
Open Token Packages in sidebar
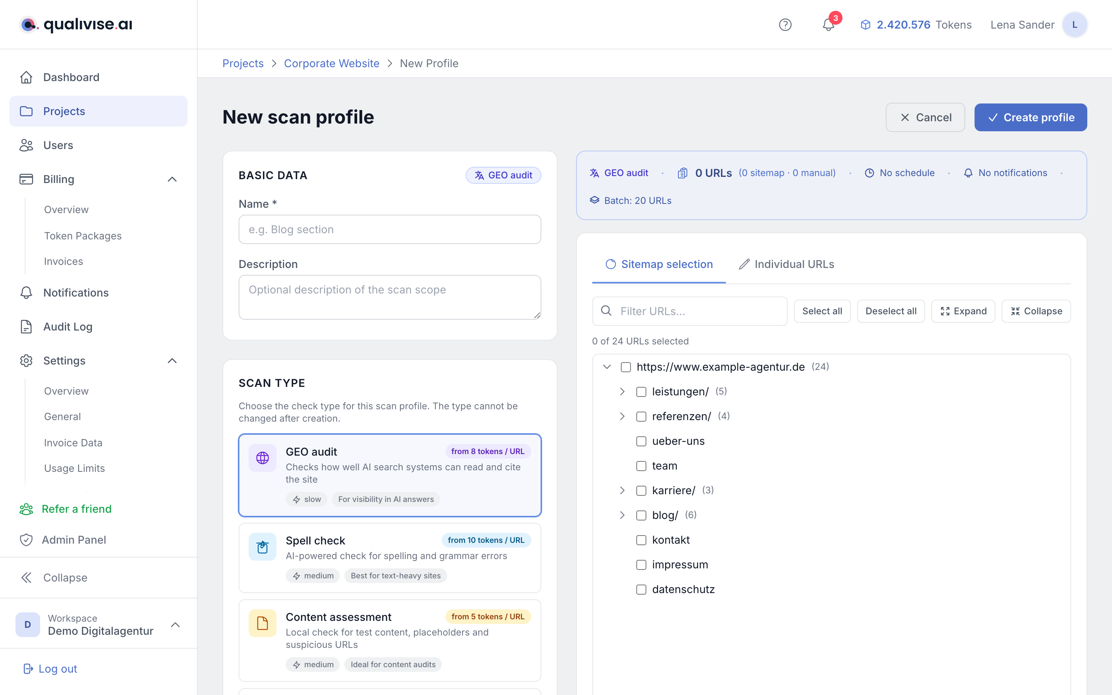(x=83, y=236)
